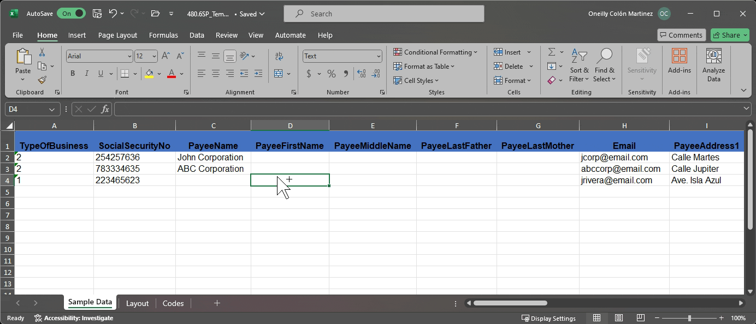Add a new sheet with plus icon
Screen dimensions: 756x324
coord(217,303)
